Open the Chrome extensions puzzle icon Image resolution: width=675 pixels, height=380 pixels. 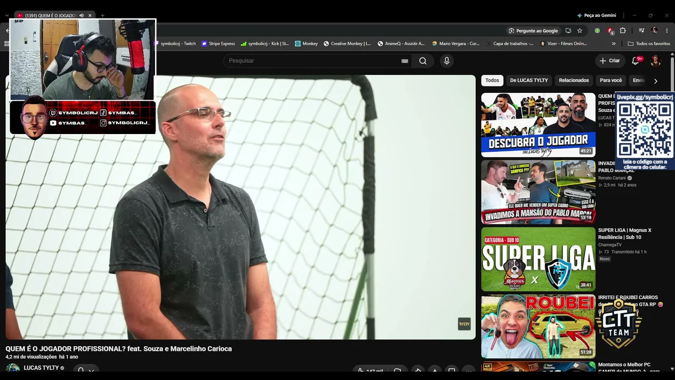click(623, 31)
